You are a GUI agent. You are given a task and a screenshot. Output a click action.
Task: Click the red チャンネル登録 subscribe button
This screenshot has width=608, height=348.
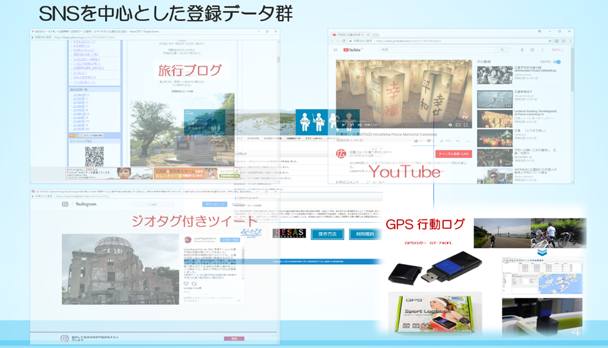click(454, 154)
